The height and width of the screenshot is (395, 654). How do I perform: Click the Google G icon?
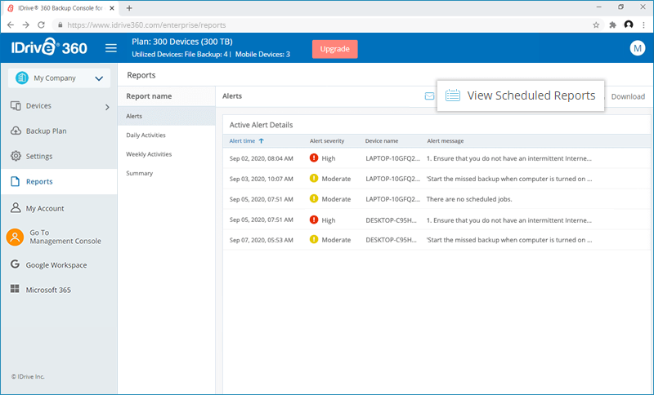[15, 264]
